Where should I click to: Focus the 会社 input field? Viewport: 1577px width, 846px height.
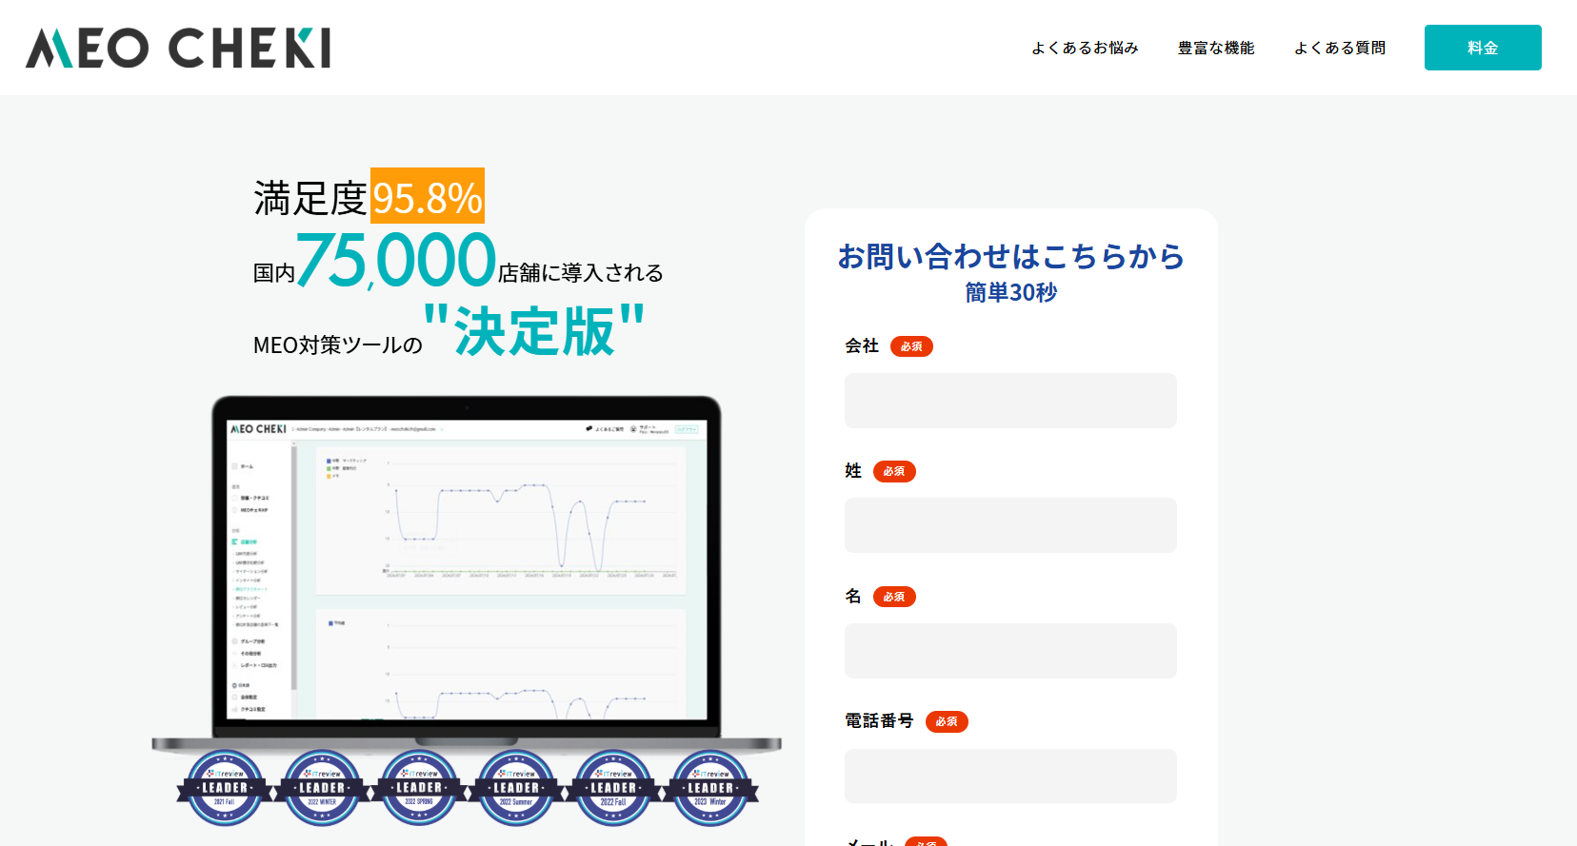1010,401
